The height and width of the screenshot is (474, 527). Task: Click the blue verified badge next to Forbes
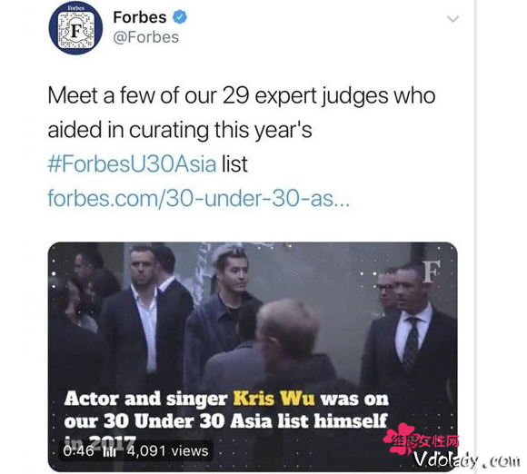coord(180,17)
